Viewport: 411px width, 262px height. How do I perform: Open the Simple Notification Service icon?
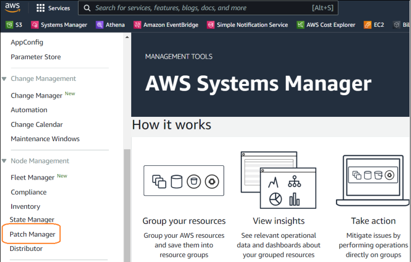(x=211, y=25)
